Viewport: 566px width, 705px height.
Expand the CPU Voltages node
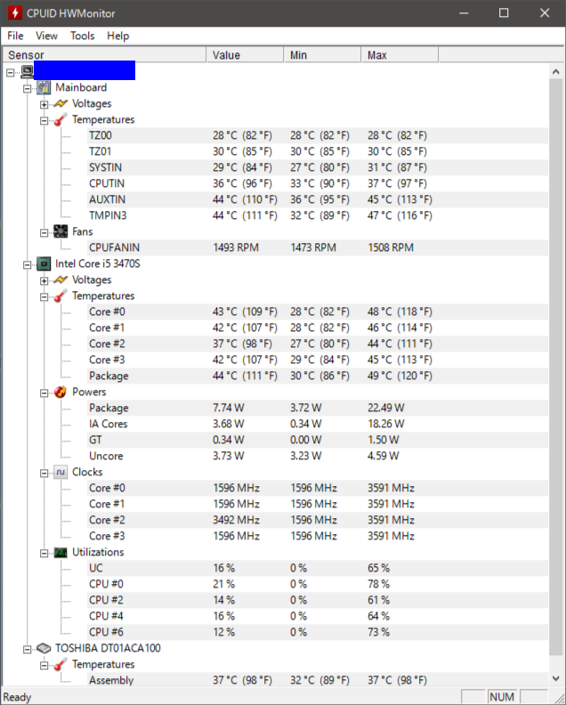44,280
